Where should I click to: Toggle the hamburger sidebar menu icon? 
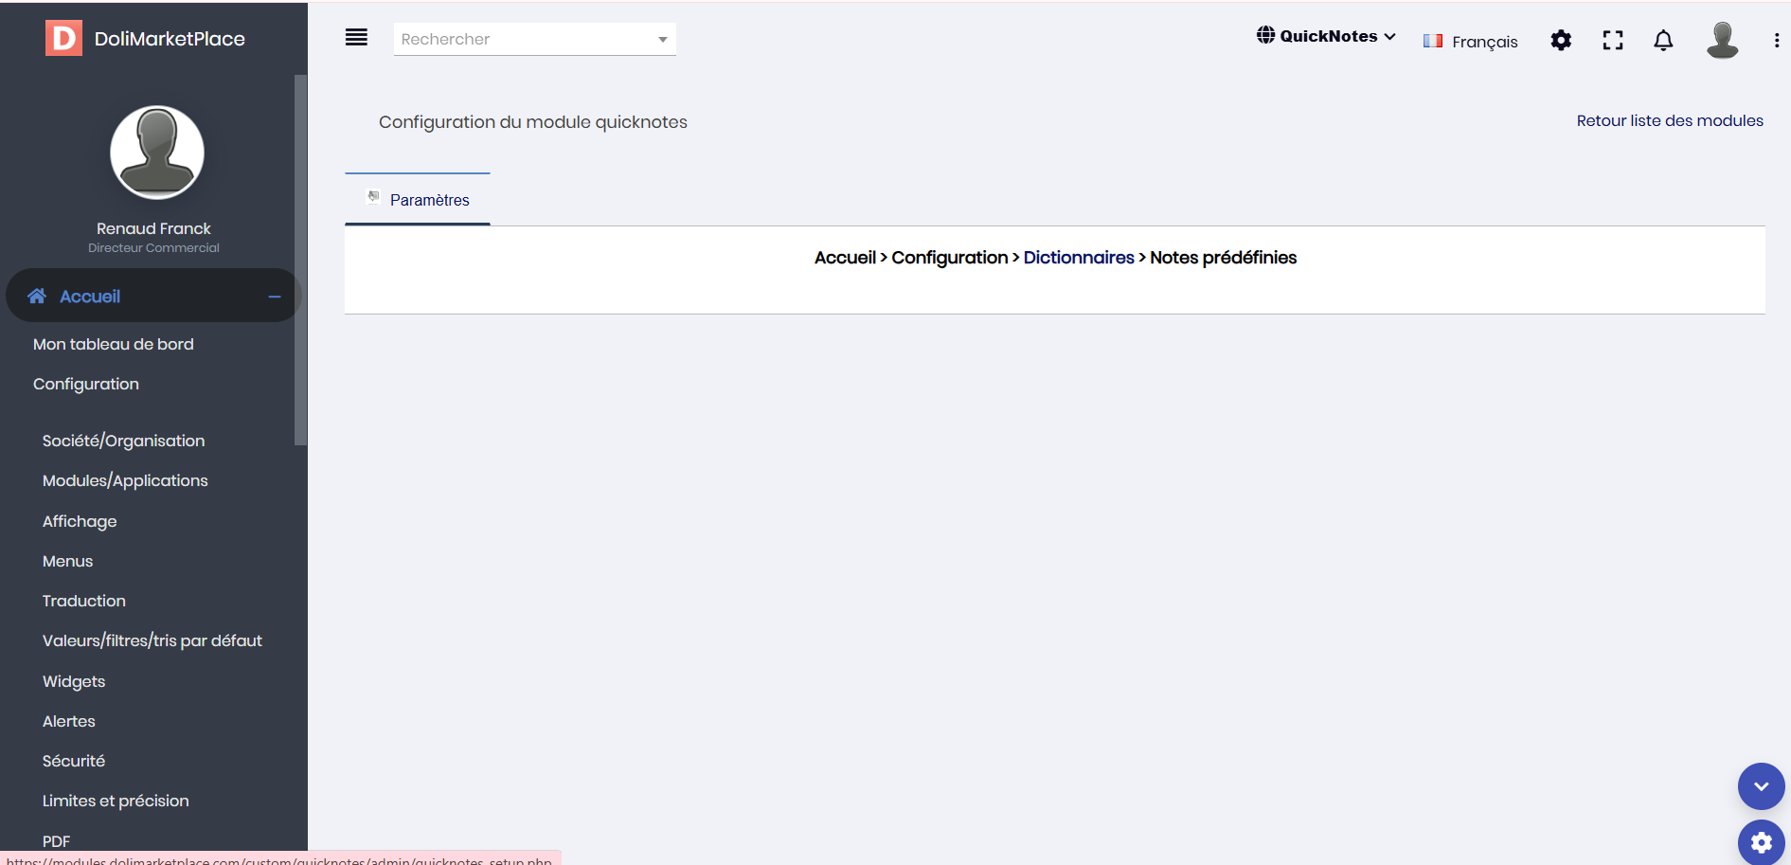click(356, 38)
